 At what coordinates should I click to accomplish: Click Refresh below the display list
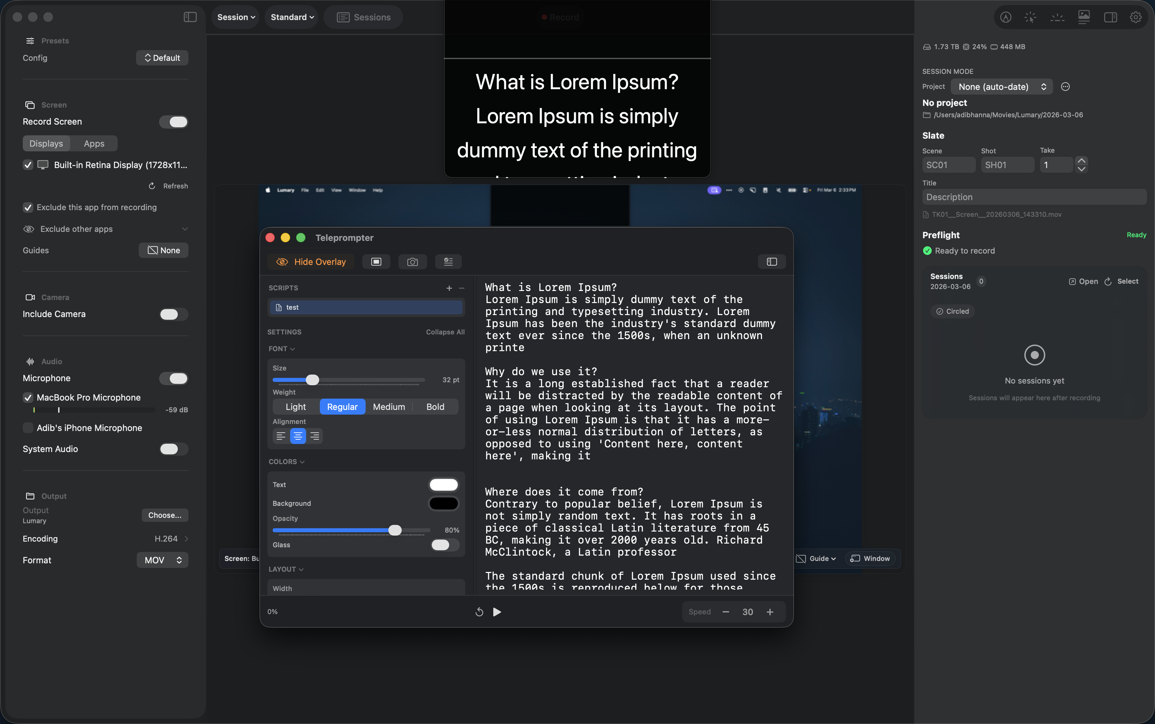pos(168,186)
